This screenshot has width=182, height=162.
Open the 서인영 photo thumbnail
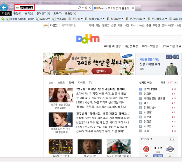60,120
